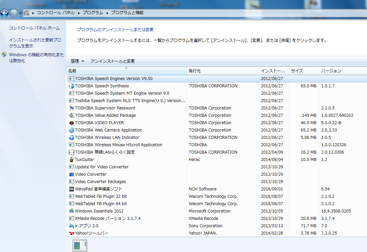Click the TuxGuitar program icon

pos(71,160)
